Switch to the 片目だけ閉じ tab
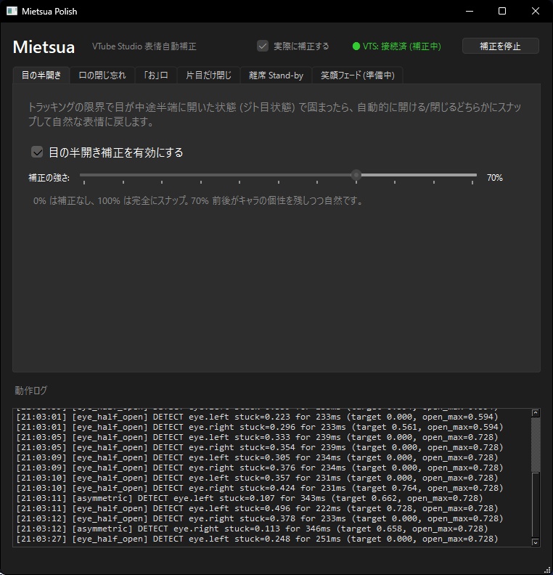This screenshot has width=553, height=575. 208,76
